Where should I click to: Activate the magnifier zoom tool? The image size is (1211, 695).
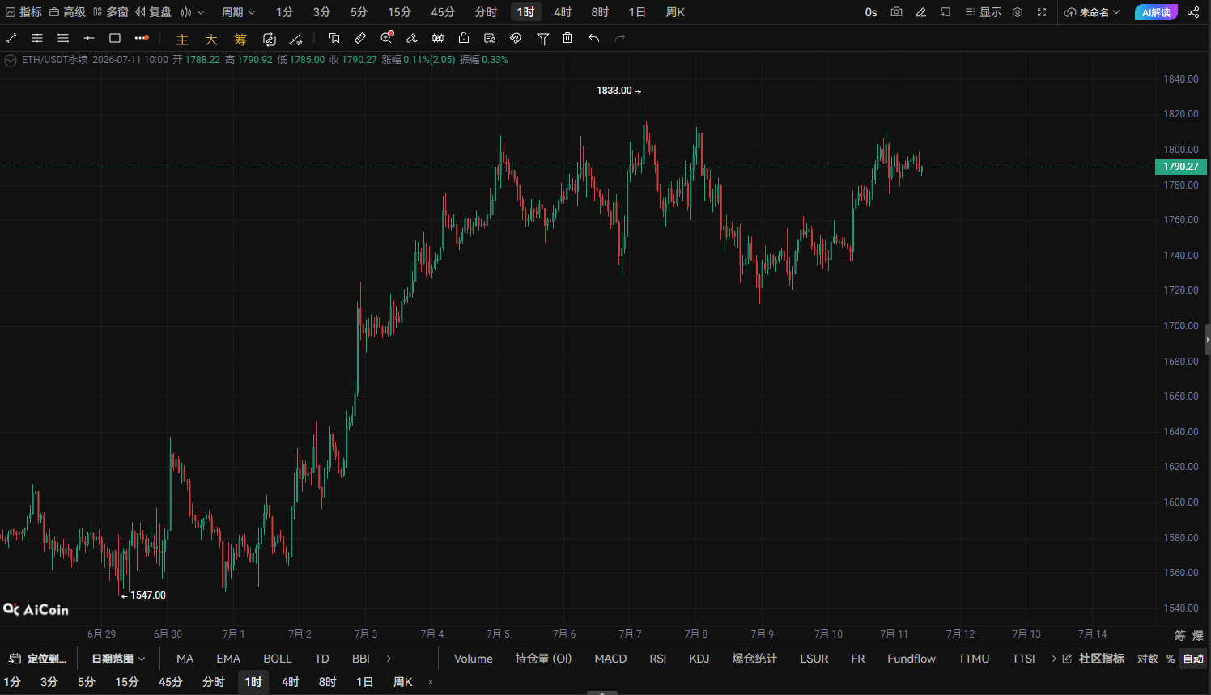click(x=387, y=37)
